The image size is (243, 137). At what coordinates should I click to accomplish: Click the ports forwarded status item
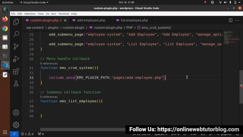41,134
